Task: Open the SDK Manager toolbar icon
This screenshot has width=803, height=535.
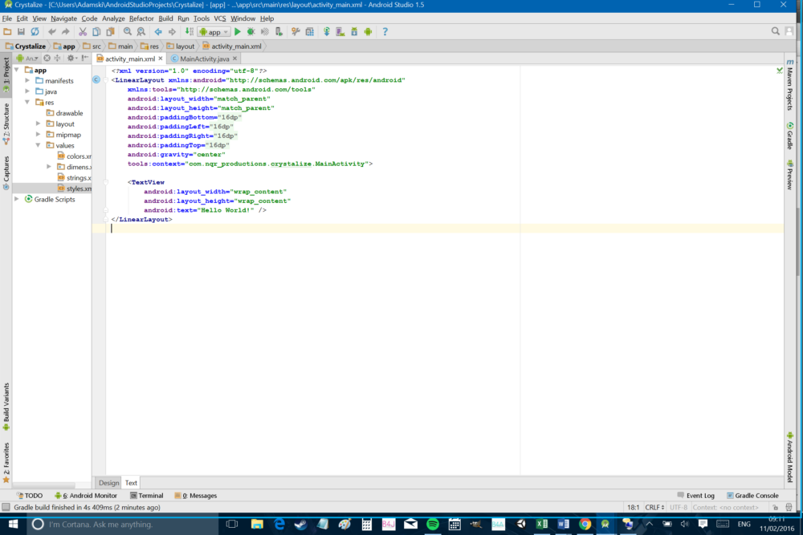Action: pos(355,31)
